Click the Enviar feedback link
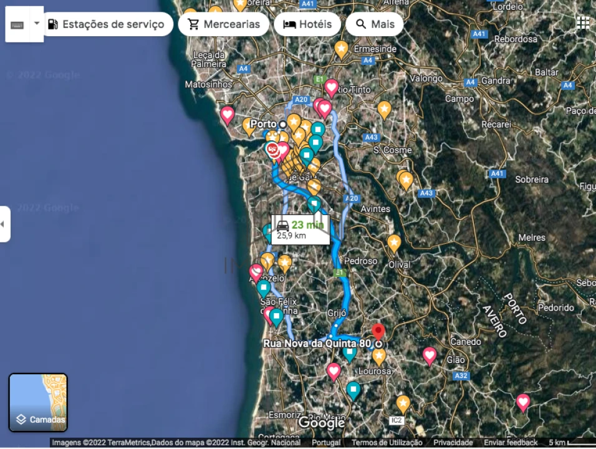The height and width of the screenshot is (449, 596). [511, 443]
